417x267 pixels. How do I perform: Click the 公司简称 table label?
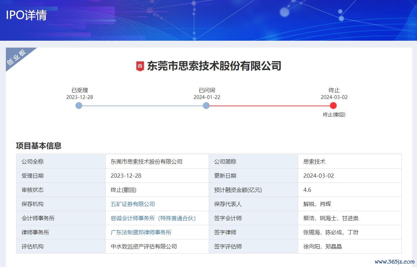pos(225,162)
